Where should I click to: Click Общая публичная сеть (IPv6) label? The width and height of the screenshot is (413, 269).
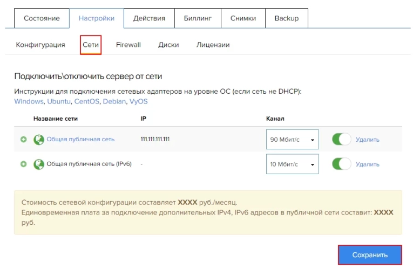tap(89, 164)
